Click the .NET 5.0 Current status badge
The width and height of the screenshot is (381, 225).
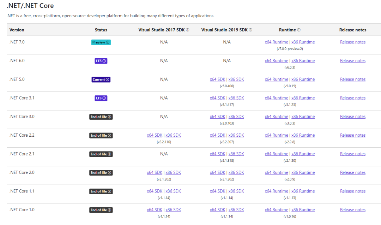(101, 79)
